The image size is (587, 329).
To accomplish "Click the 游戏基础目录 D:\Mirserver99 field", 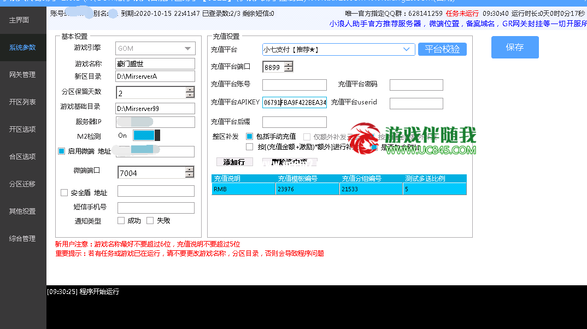I will 155,109.
